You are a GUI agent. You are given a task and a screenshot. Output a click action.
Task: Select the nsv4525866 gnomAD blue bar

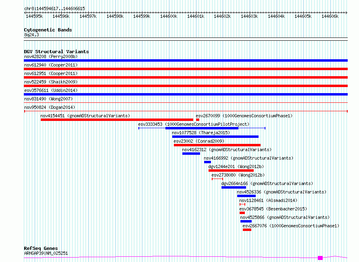246,221
